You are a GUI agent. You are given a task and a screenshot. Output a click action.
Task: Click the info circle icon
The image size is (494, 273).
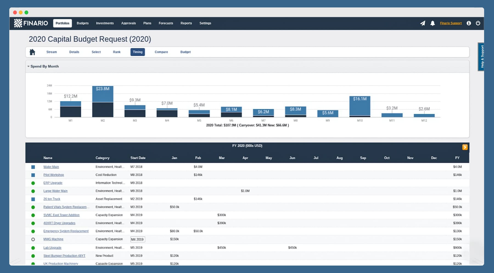pyautogui.click(x=469, y=23)
